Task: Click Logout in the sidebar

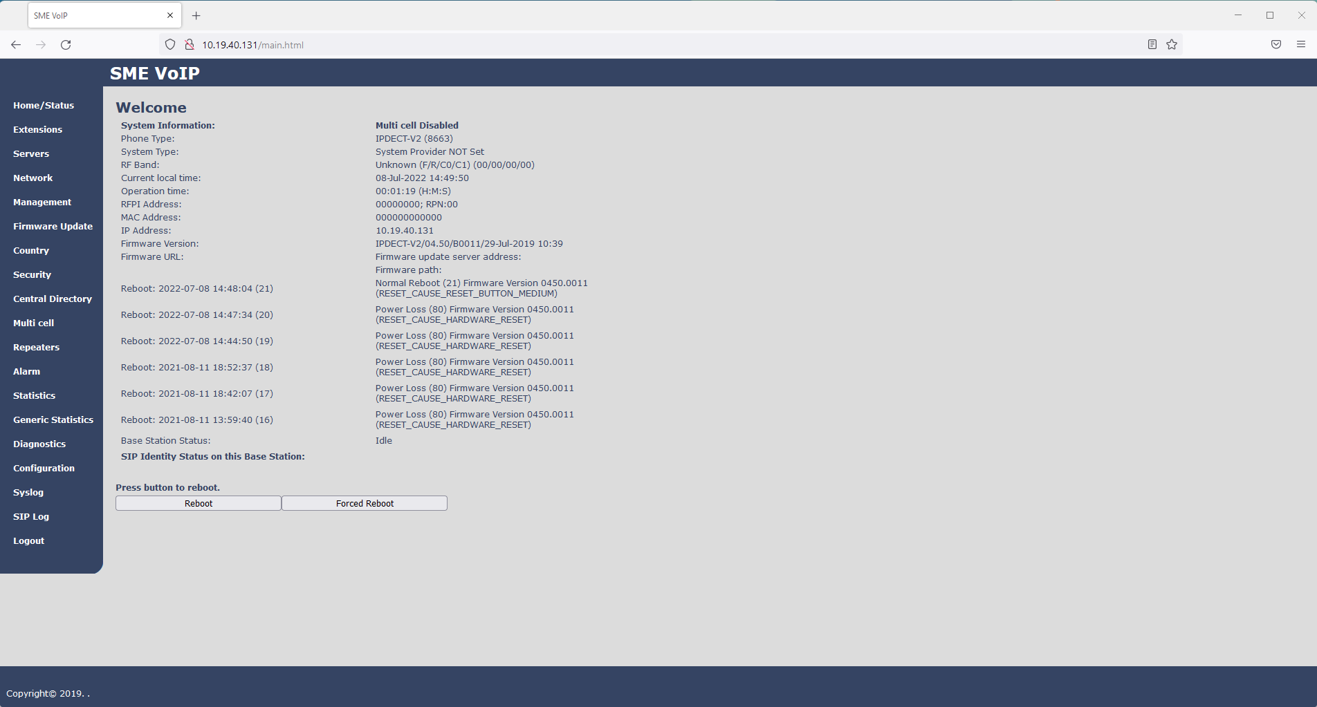Action: point(28,541)
